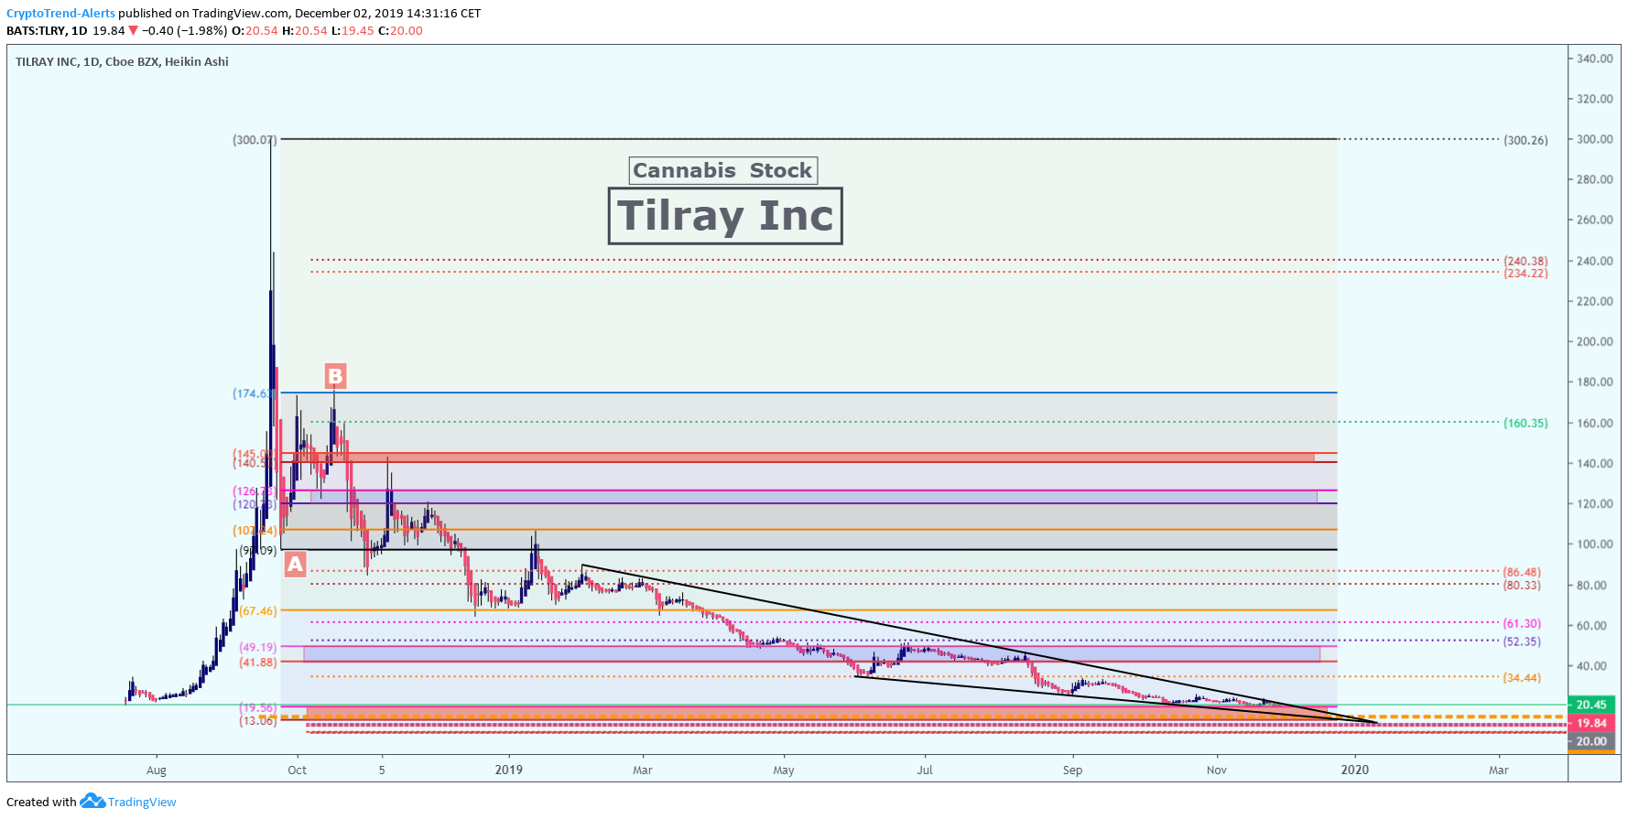
Task: Click the 'C:20.00' close value
Action: click(x=400, y=30)
